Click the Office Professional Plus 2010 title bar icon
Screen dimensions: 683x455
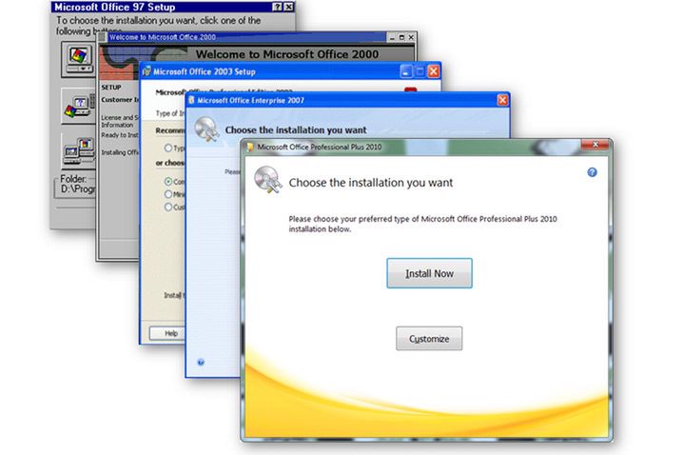pyautogui.click(x=250, y=147)
